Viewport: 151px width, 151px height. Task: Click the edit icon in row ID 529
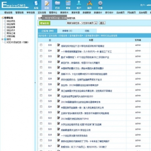pos(58,78)
